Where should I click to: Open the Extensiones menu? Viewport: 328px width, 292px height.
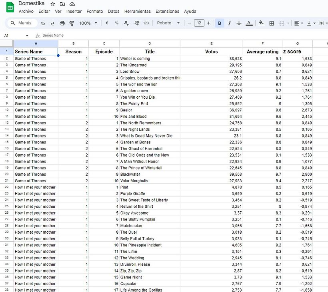[x=167, y=11]
